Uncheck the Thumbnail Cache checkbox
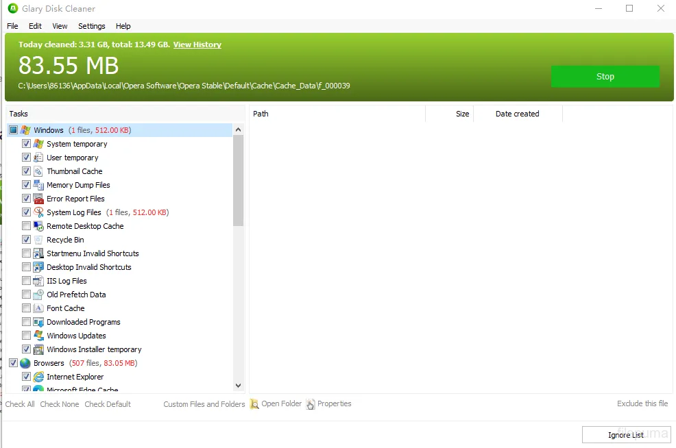Screen dimensions: 676x448 point(26,171)
